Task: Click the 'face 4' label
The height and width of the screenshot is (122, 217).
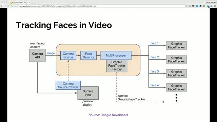Action: [x=155, y=85]
